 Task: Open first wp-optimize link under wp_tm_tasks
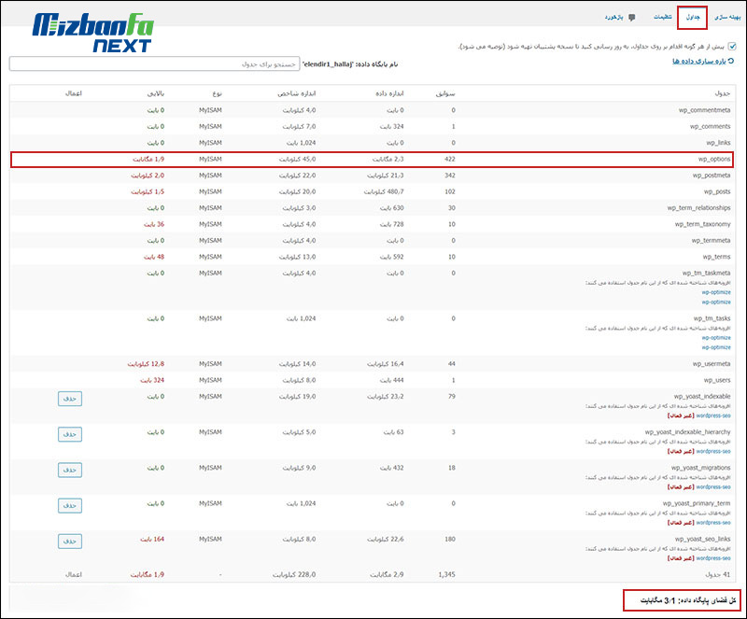click(x=716, y=338)
